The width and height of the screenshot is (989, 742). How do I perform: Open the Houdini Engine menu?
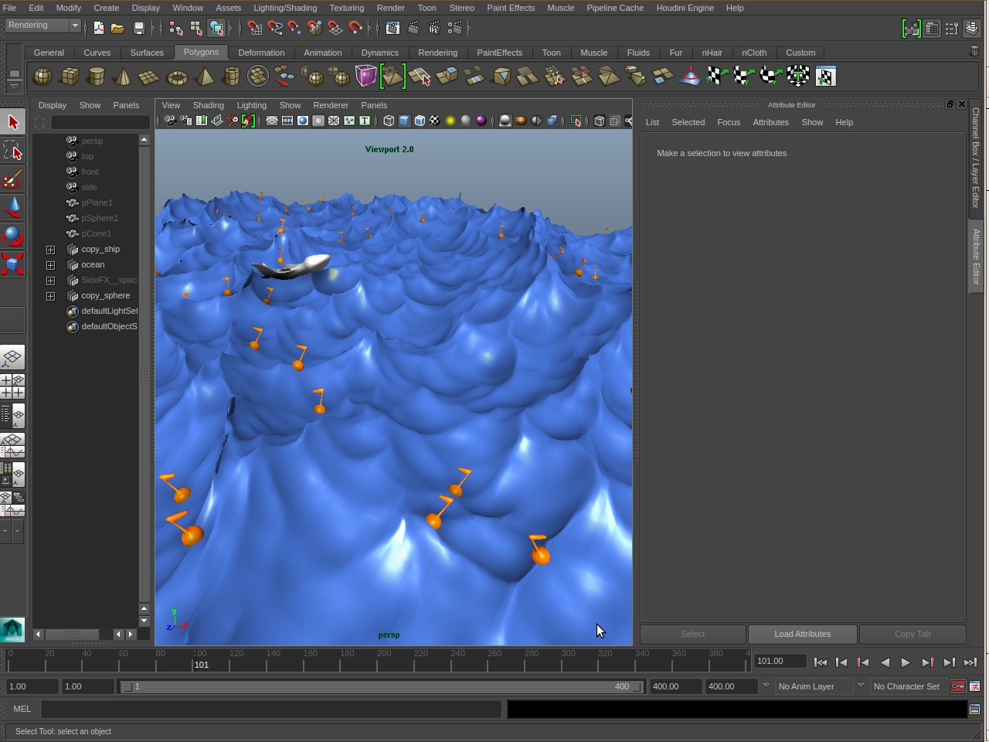coord(685,8)
